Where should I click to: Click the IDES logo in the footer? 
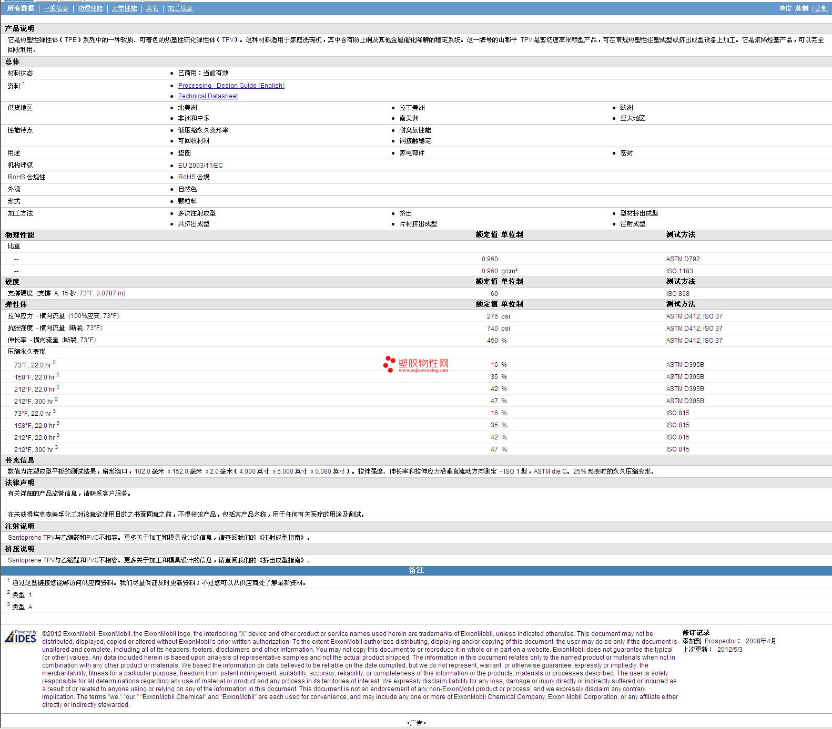coord(21,636)
